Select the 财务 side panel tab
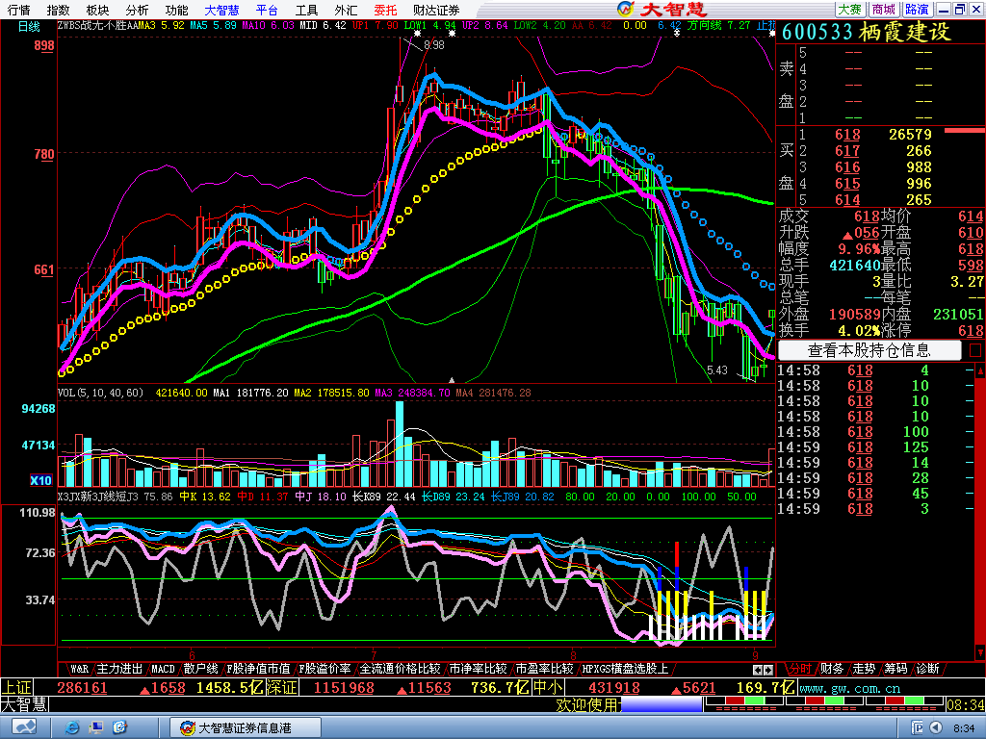 pos(832,669)
